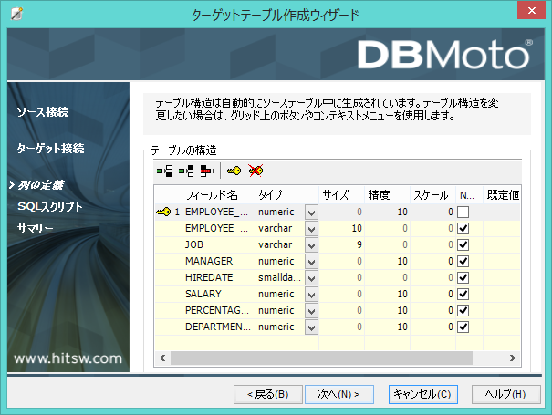Screen dimensions: 552x415
Task: Click the 戻る(B) back button
Action: pos(268,394)
